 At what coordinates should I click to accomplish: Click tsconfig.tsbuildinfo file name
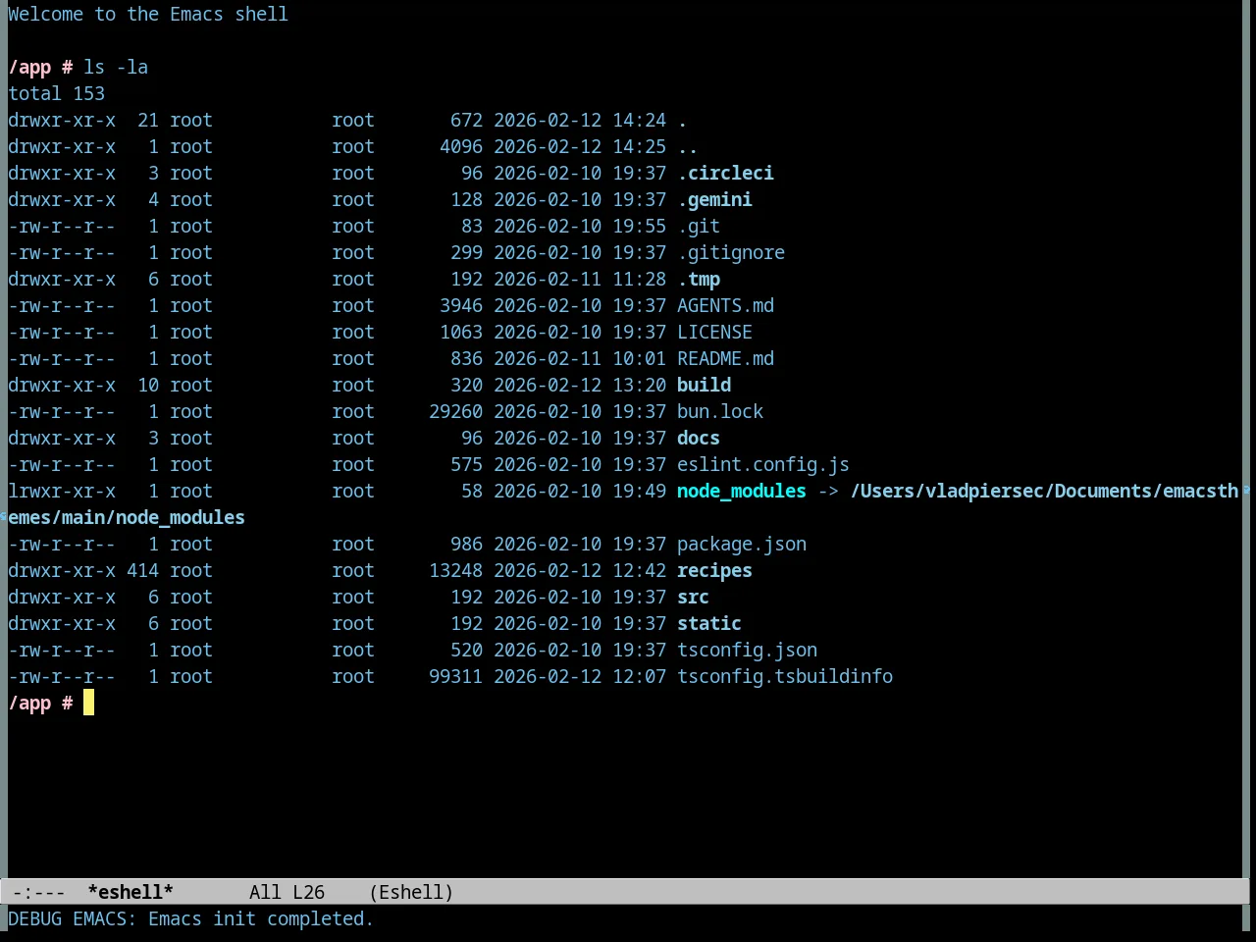pos(785,676)
